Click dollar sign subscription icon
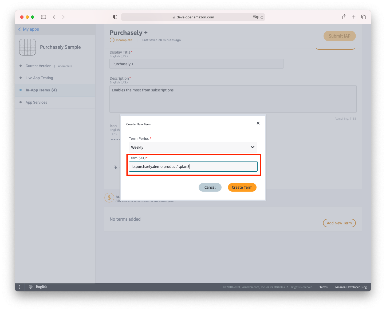Screen dimensions: 386x311 (x=109, y=197)
